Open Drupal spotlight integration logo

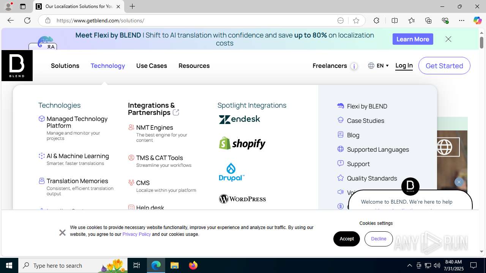pos(232,172)
